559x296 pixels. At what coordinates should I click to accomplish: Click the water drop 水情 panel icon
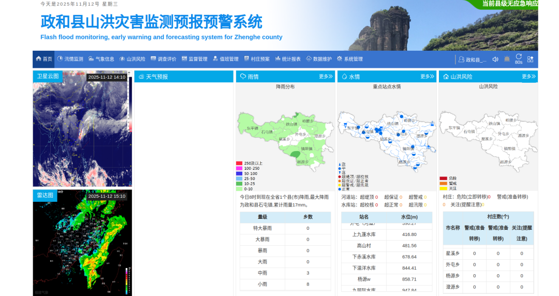pos(344,77)
